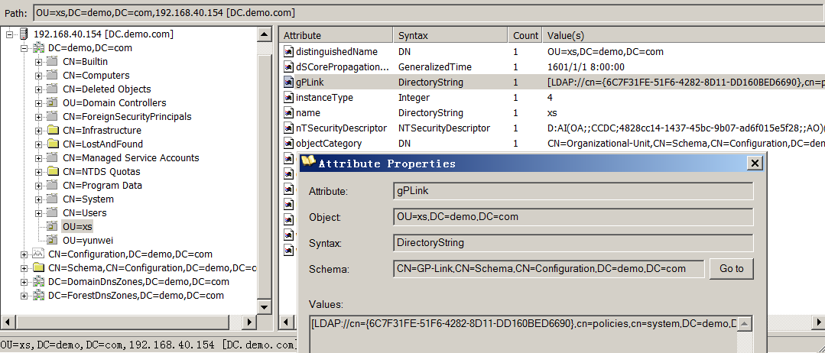This screenshot has height=353, width=825.
Task: Click the Path input field
Action: (428, 12)
